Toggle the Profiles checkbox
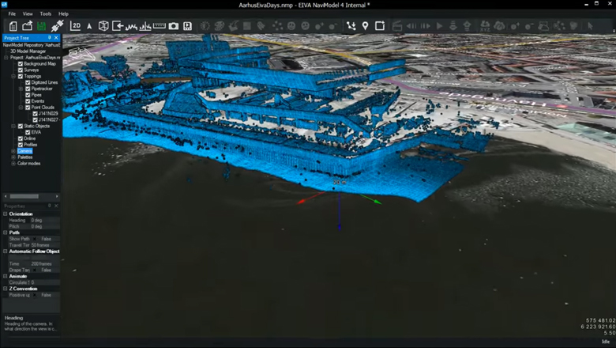Screen dimensions: 616x348 click(21, 145)
